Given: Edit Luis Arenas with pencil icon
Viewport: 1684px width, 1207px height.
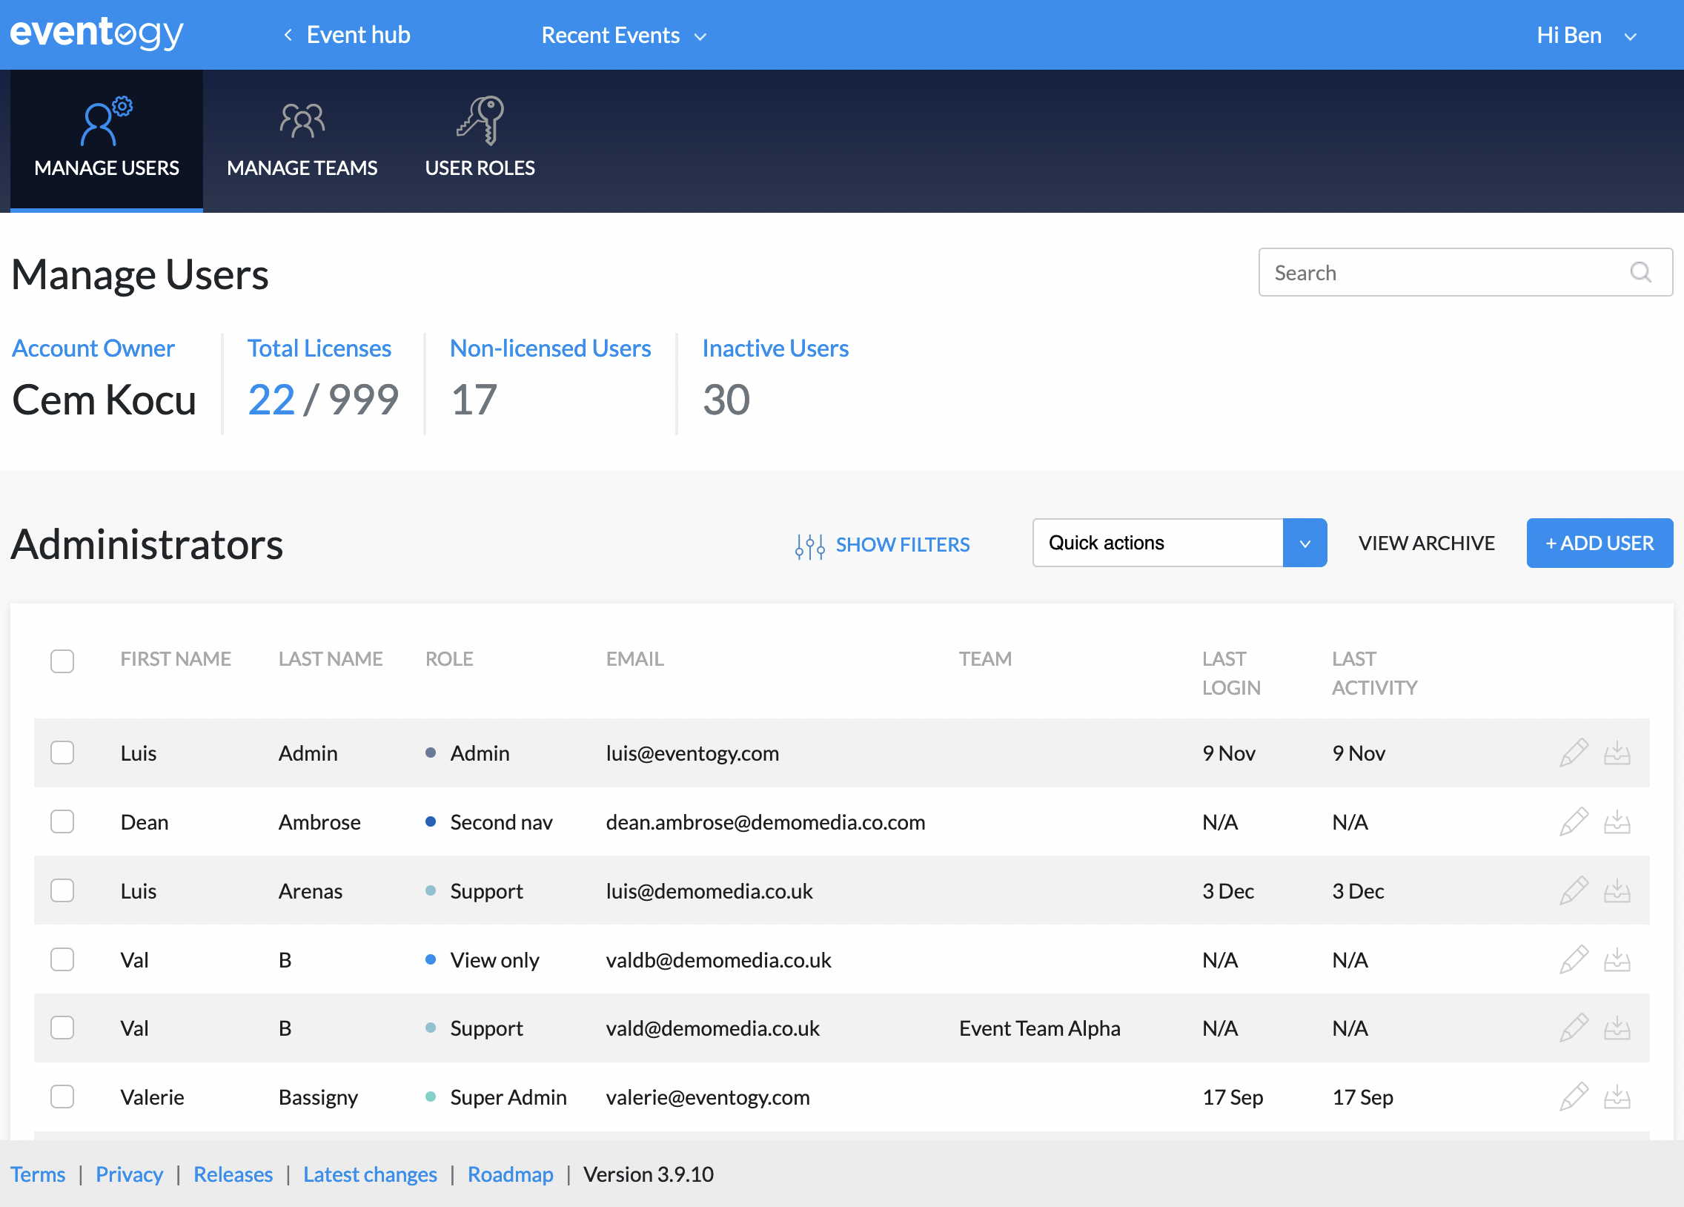Looking at the screenshot, I should coord(1574,890).
